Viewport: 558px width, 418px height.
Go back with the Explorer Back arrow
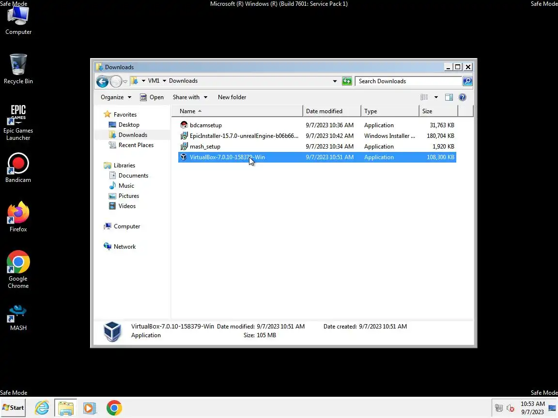102,81
